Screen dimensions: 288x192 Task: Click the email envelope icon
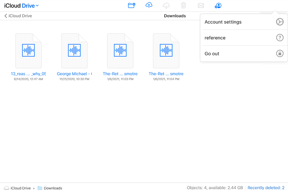click(x=201, y=5)
